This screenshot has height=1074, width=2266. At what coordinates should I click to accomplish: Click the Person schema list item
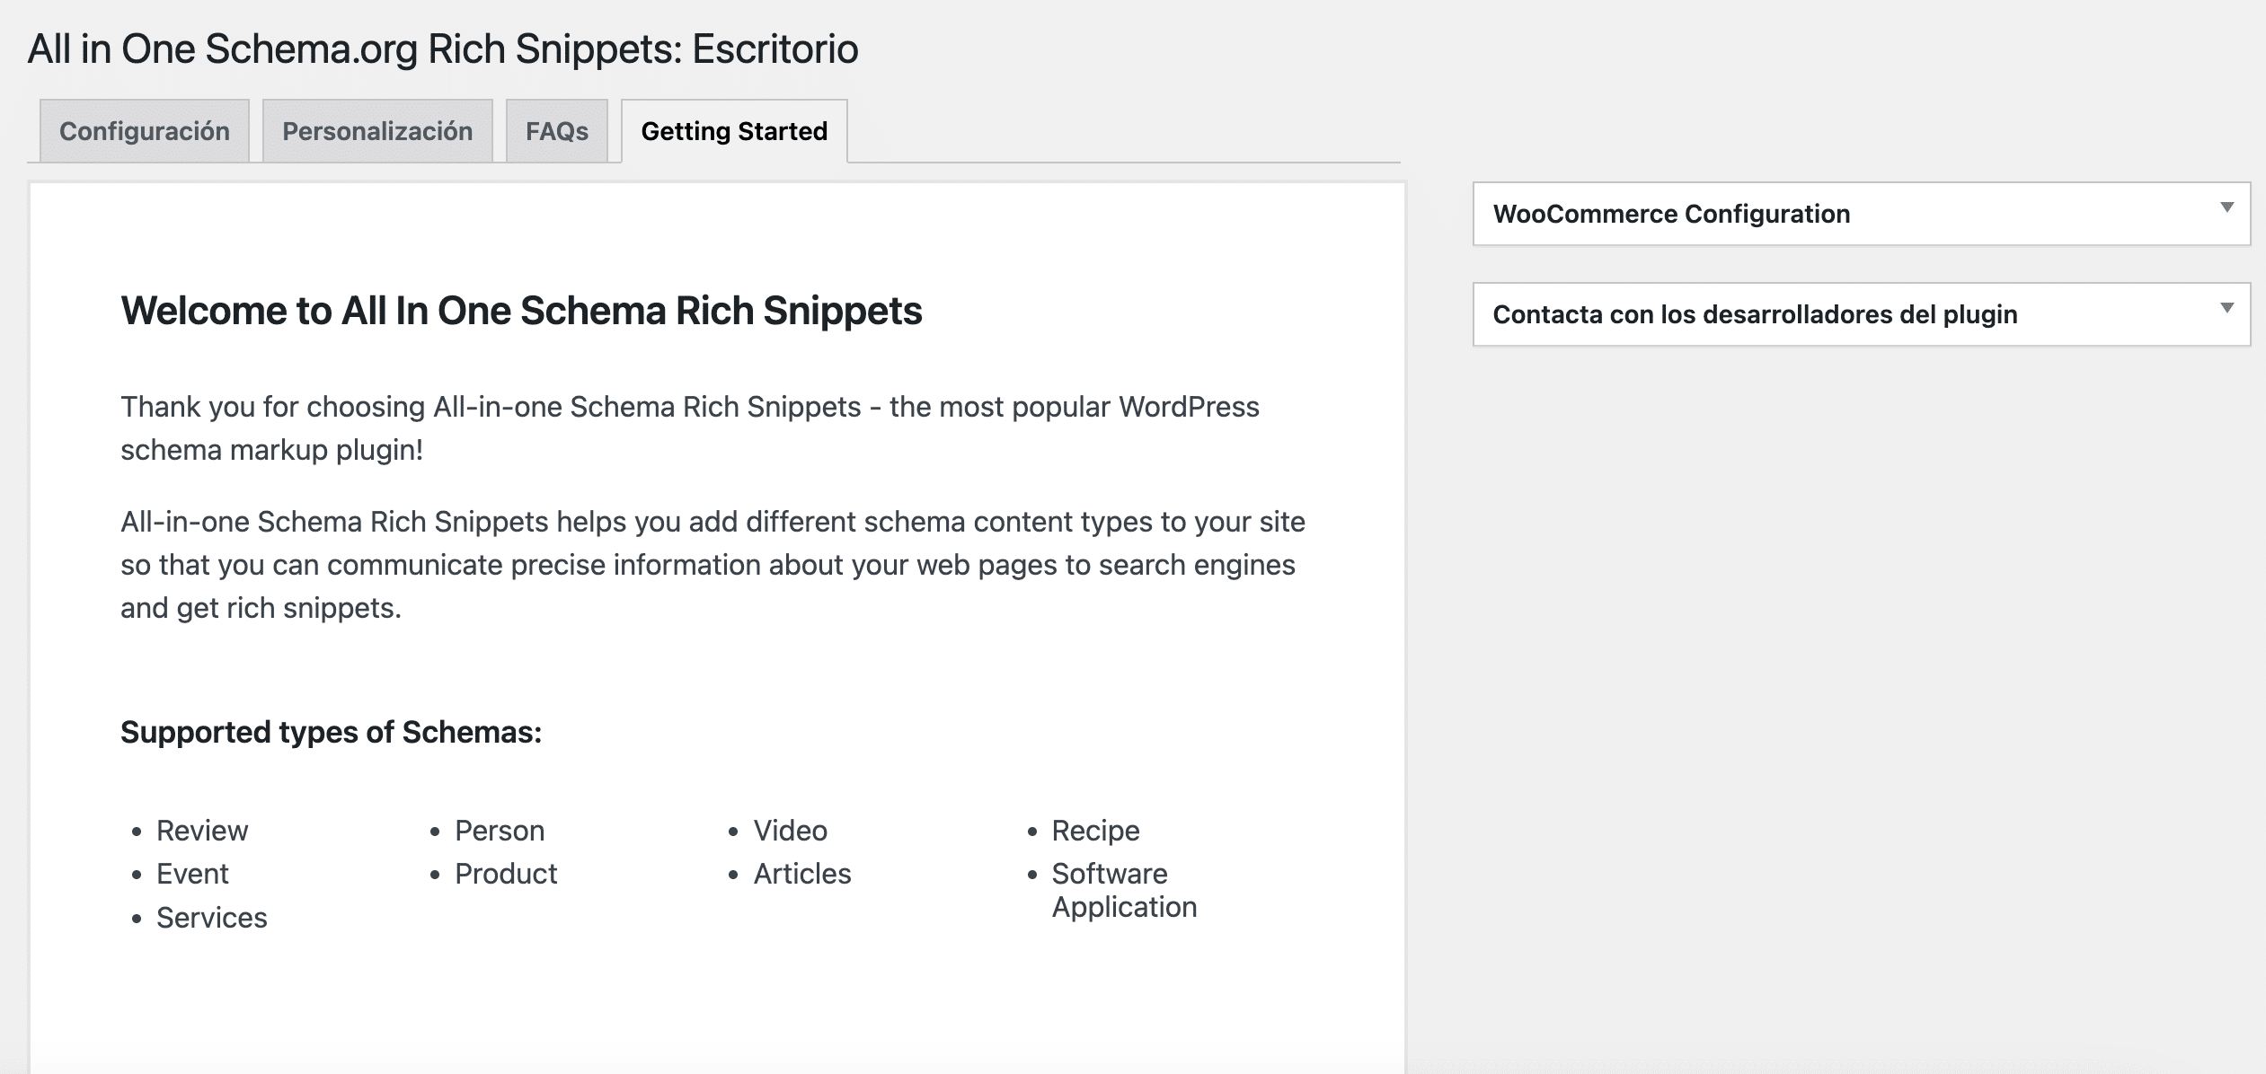pyautogui.click(x=500, y=831)
